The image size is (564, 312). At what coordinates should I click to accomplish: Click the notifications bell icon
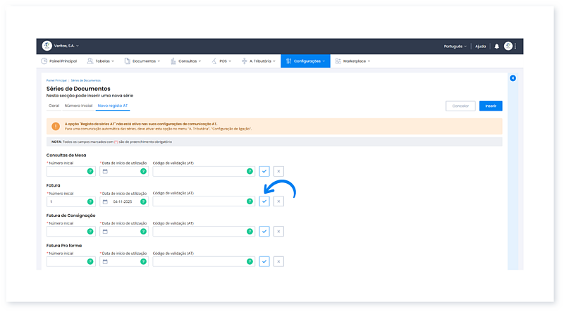point(496,46)
